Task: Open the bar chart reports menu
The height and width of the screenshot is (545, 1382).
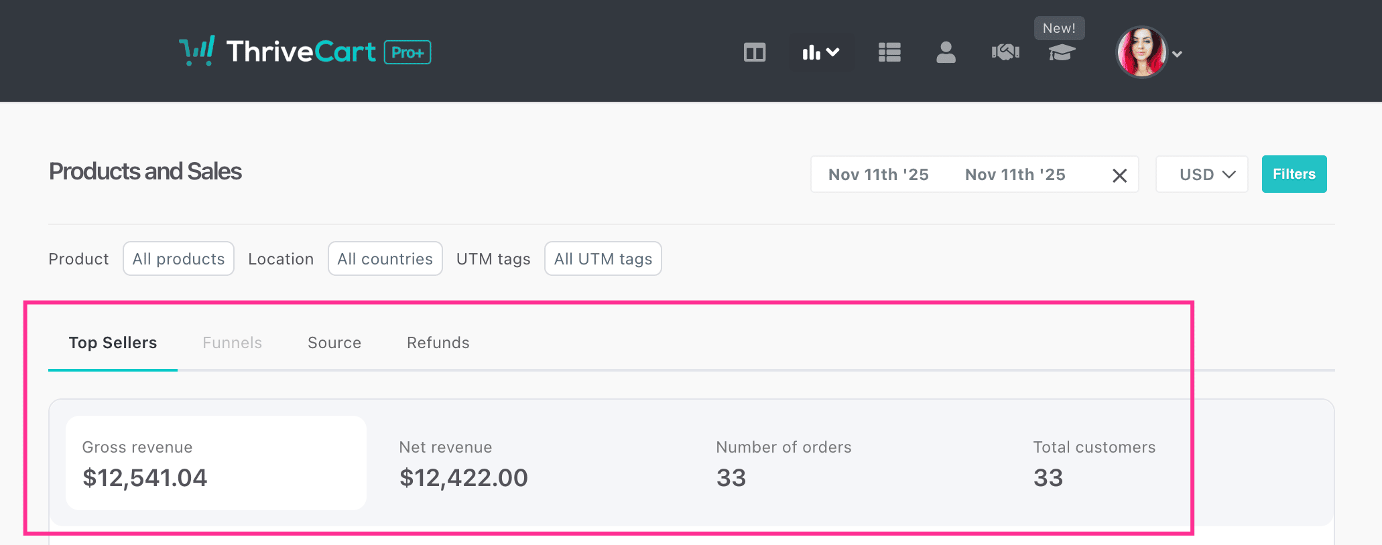Action: click(821, 52)
